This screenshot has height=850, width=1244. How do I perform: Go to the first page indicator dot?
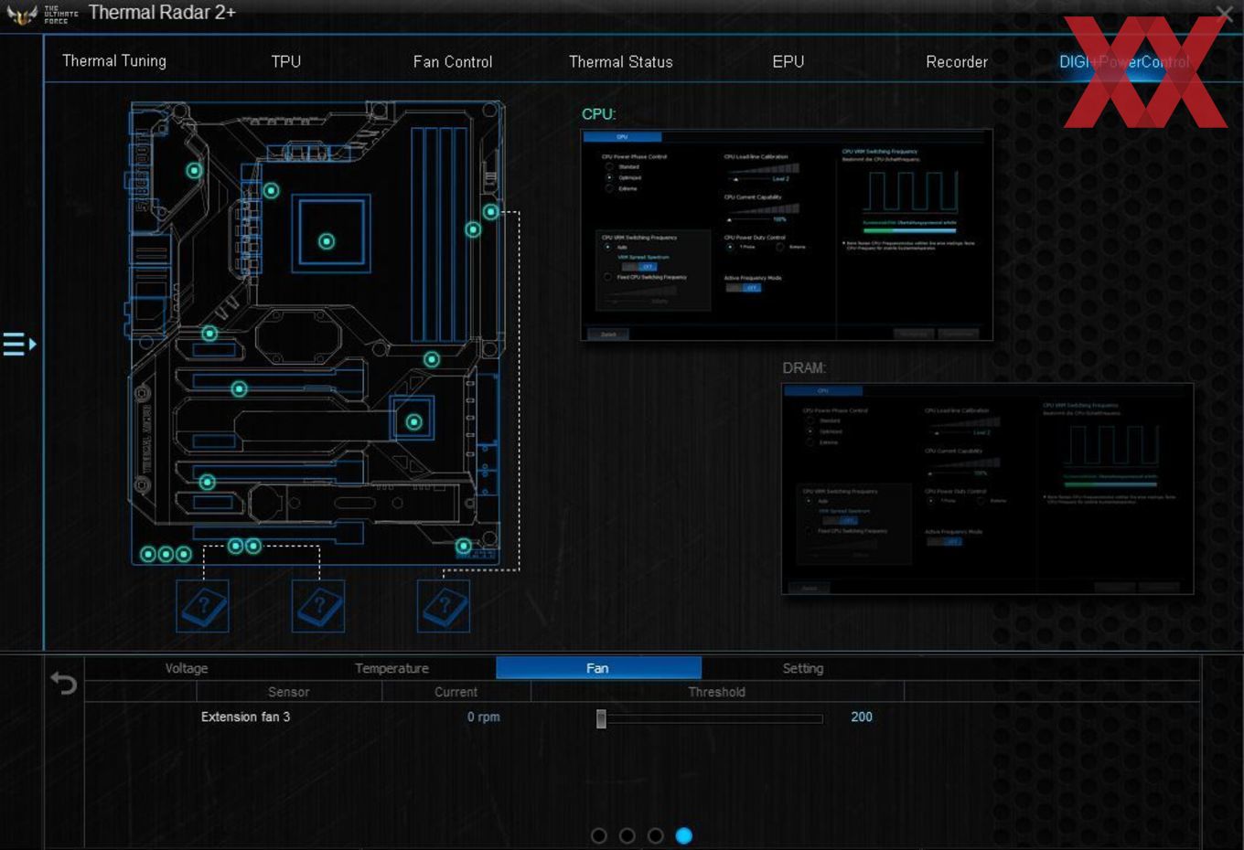599,835
